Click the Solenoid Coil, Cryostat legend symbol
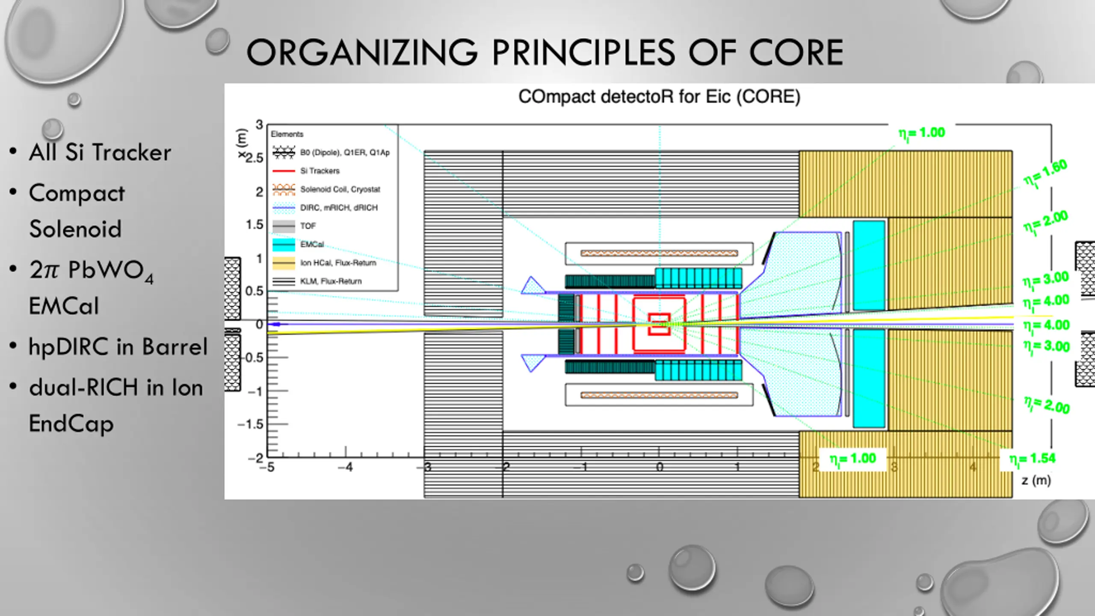 tap(284, 189)
